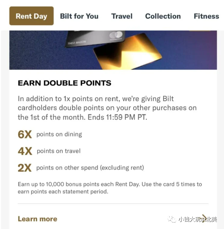Click the gold 6X dining multiplier

(x=25, y=134)
